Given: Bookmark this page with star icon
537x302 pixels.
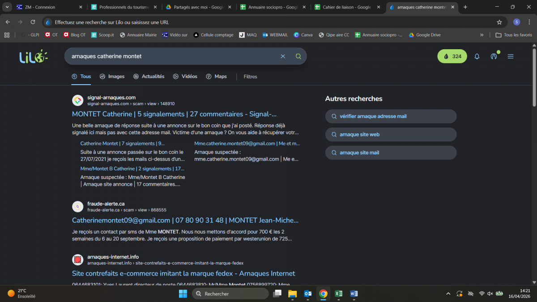Looking at the screenshot, I should [x=499, y=22].
